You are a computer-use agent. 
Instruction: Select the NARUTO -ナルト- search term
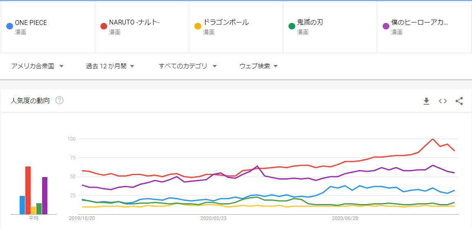click(x=134, y=22)
